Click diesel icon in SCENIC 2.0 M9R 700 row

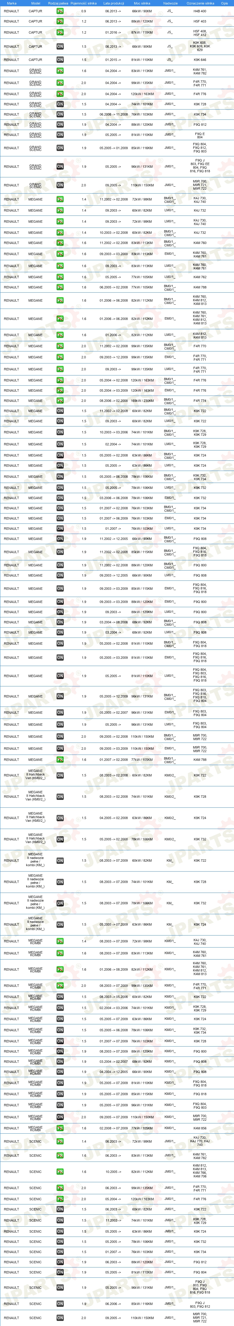(60, 1318)
